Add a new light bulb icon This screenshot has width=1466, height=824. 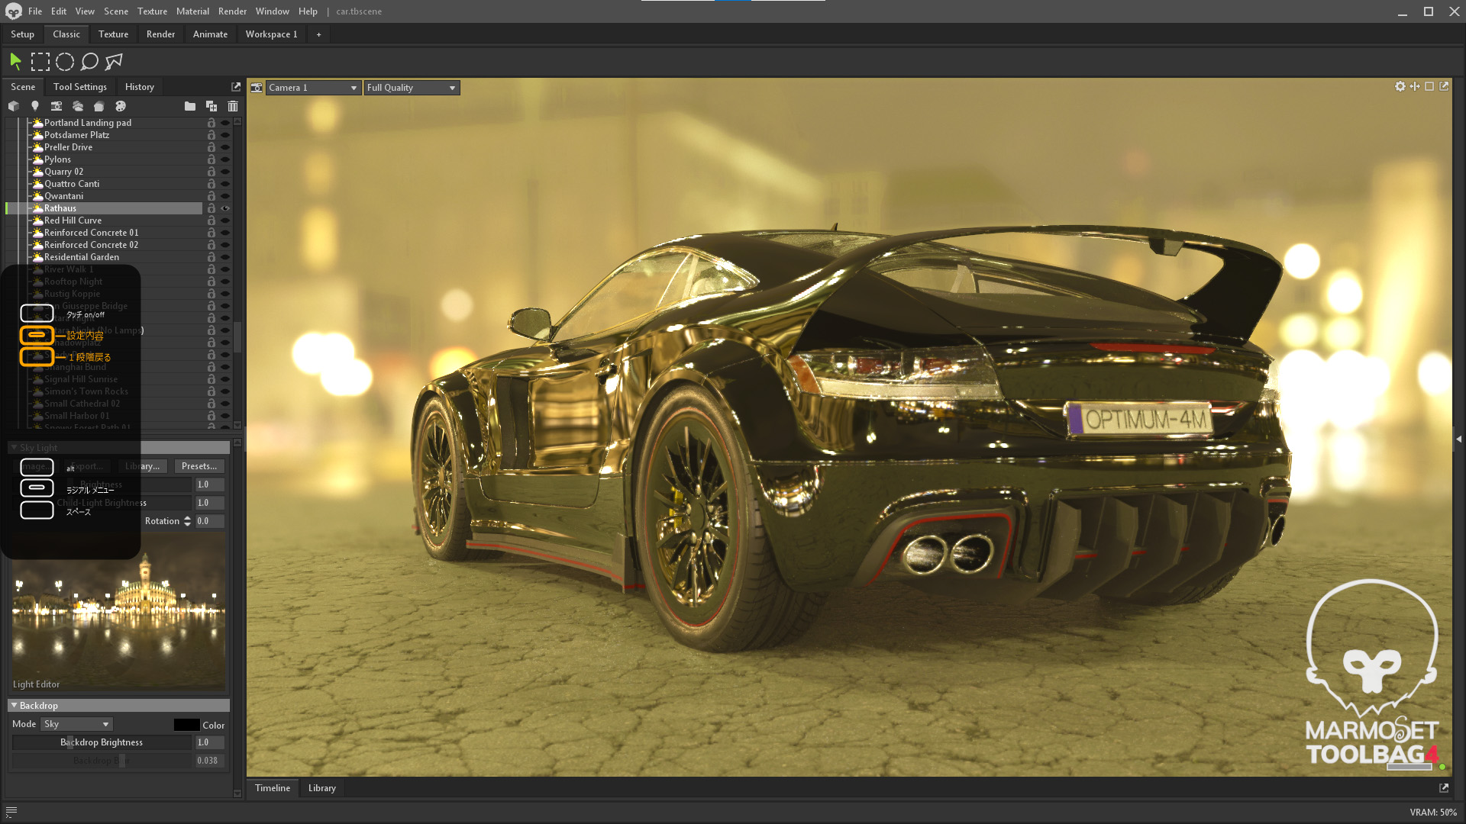tap(35, 106)
